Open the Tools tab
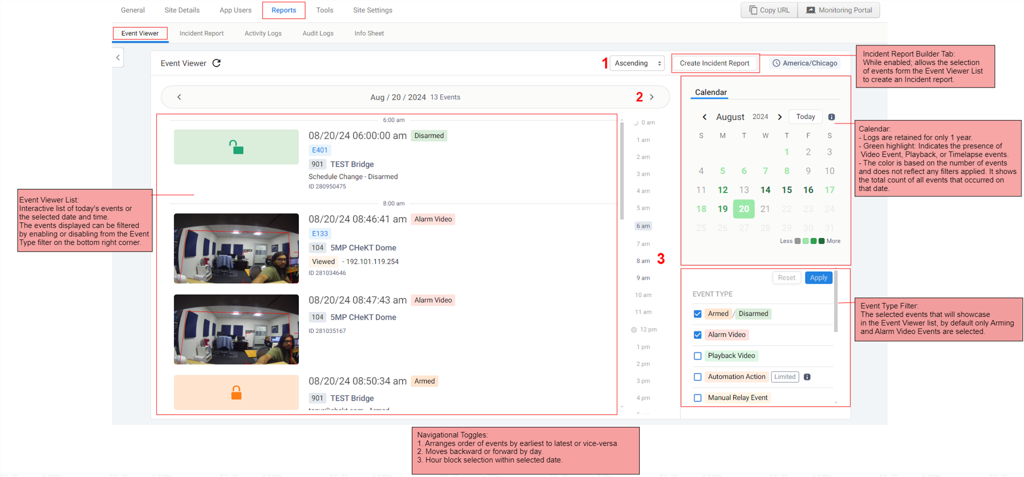The width and height of the screenshot is (1024, 477). click(324, 10)
